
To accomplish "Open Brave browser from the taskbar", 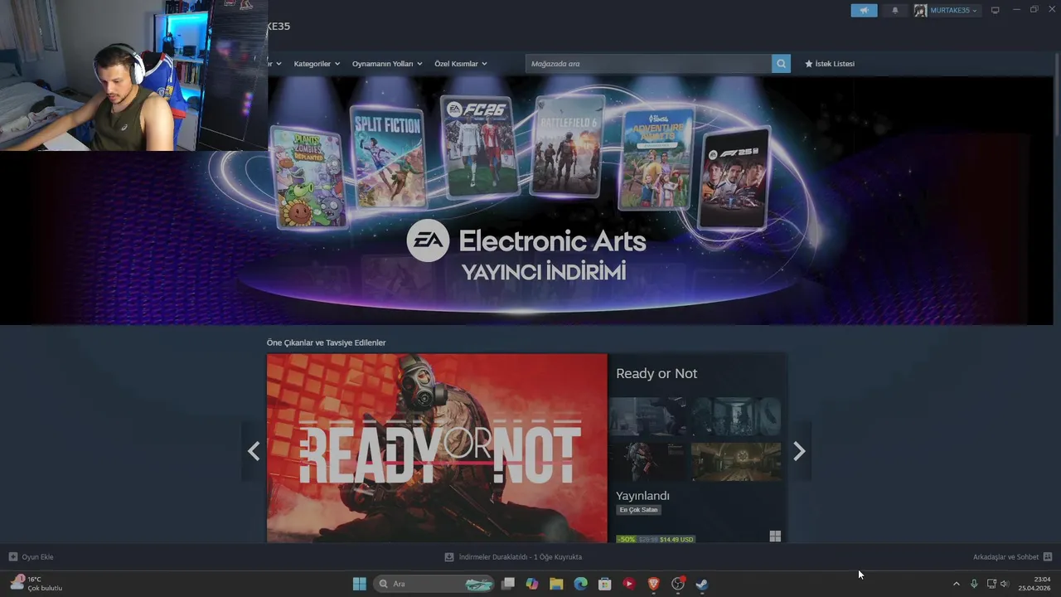I will 653,584.
